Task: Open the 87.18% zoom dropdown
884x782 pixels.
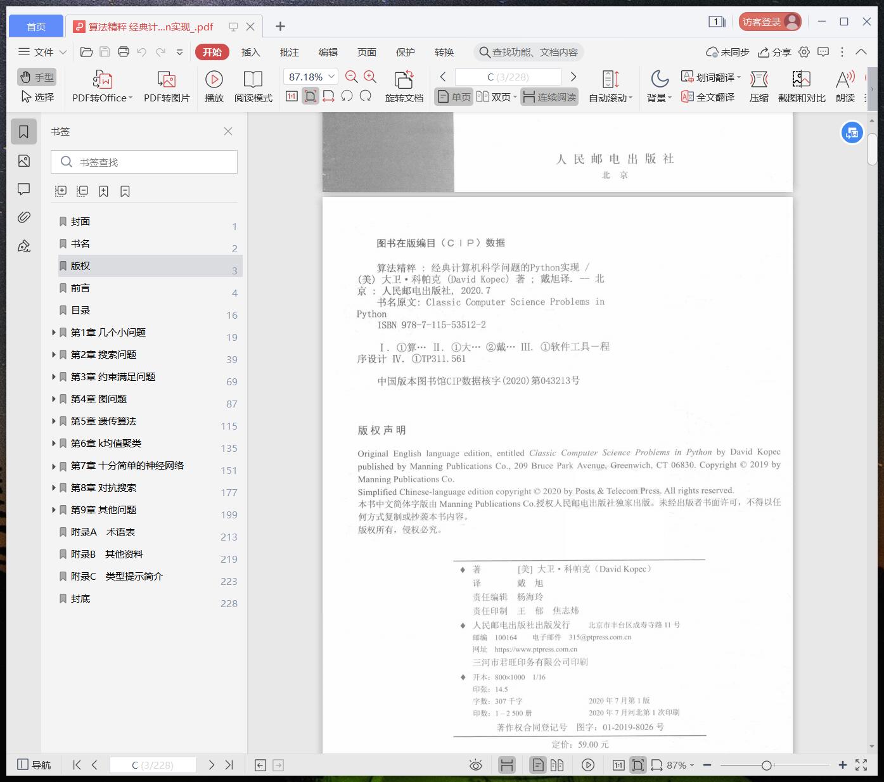Action: [331, 77]
